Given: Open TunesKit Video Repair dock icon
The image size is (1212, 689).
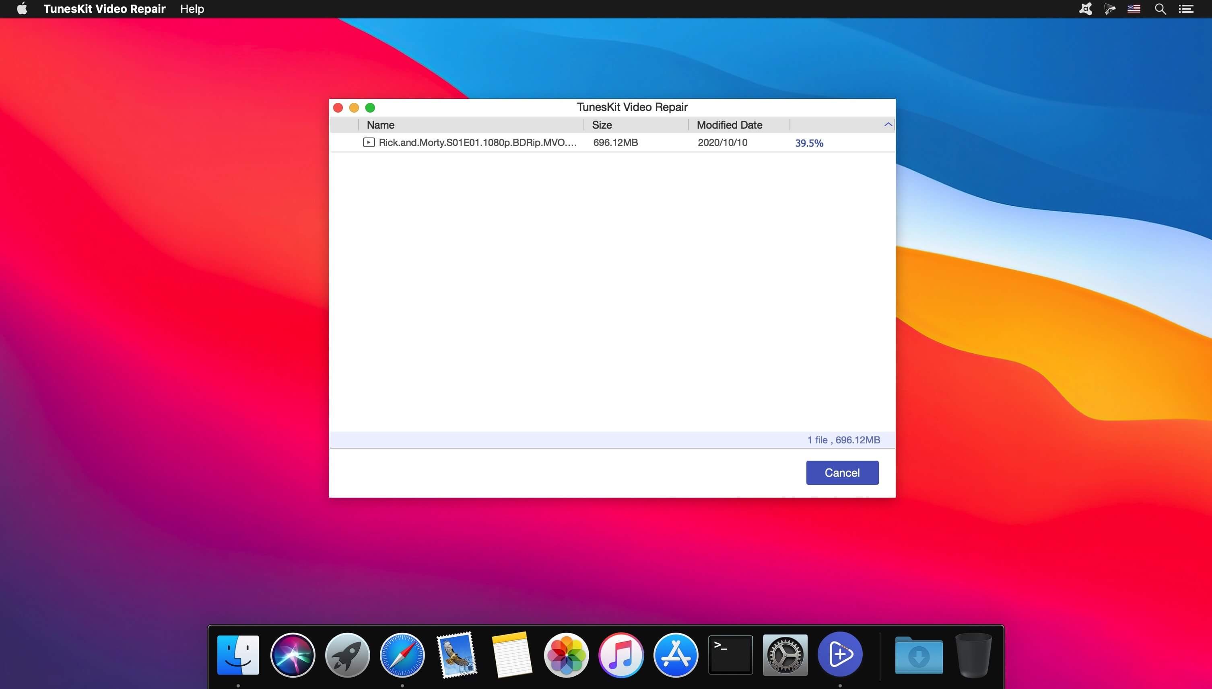Looking at the screenshot, I should tap(840, 654).
